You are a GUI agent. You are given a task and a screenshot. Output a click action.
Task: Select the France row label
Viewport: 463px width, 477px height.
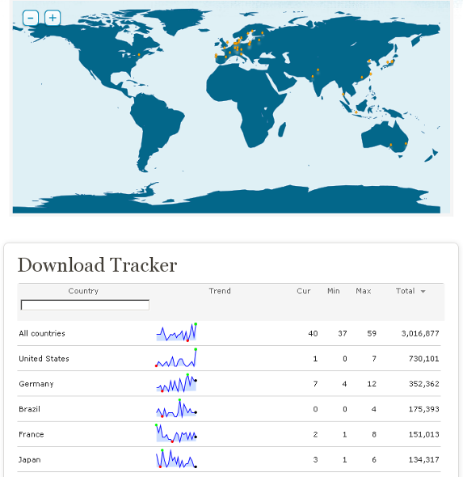(32, 434)
